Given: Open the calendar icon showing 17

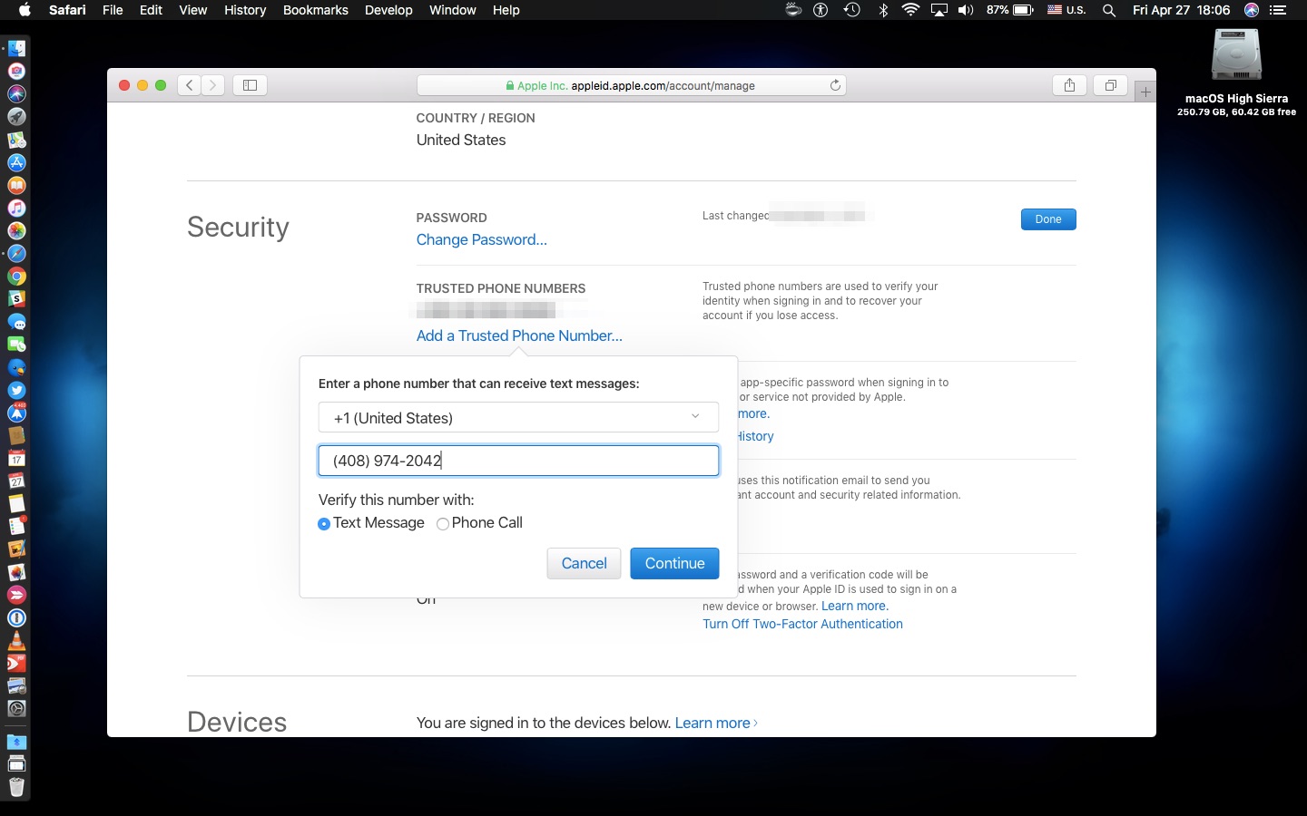Looking at the screenshot, I should (x=16, y=458).
